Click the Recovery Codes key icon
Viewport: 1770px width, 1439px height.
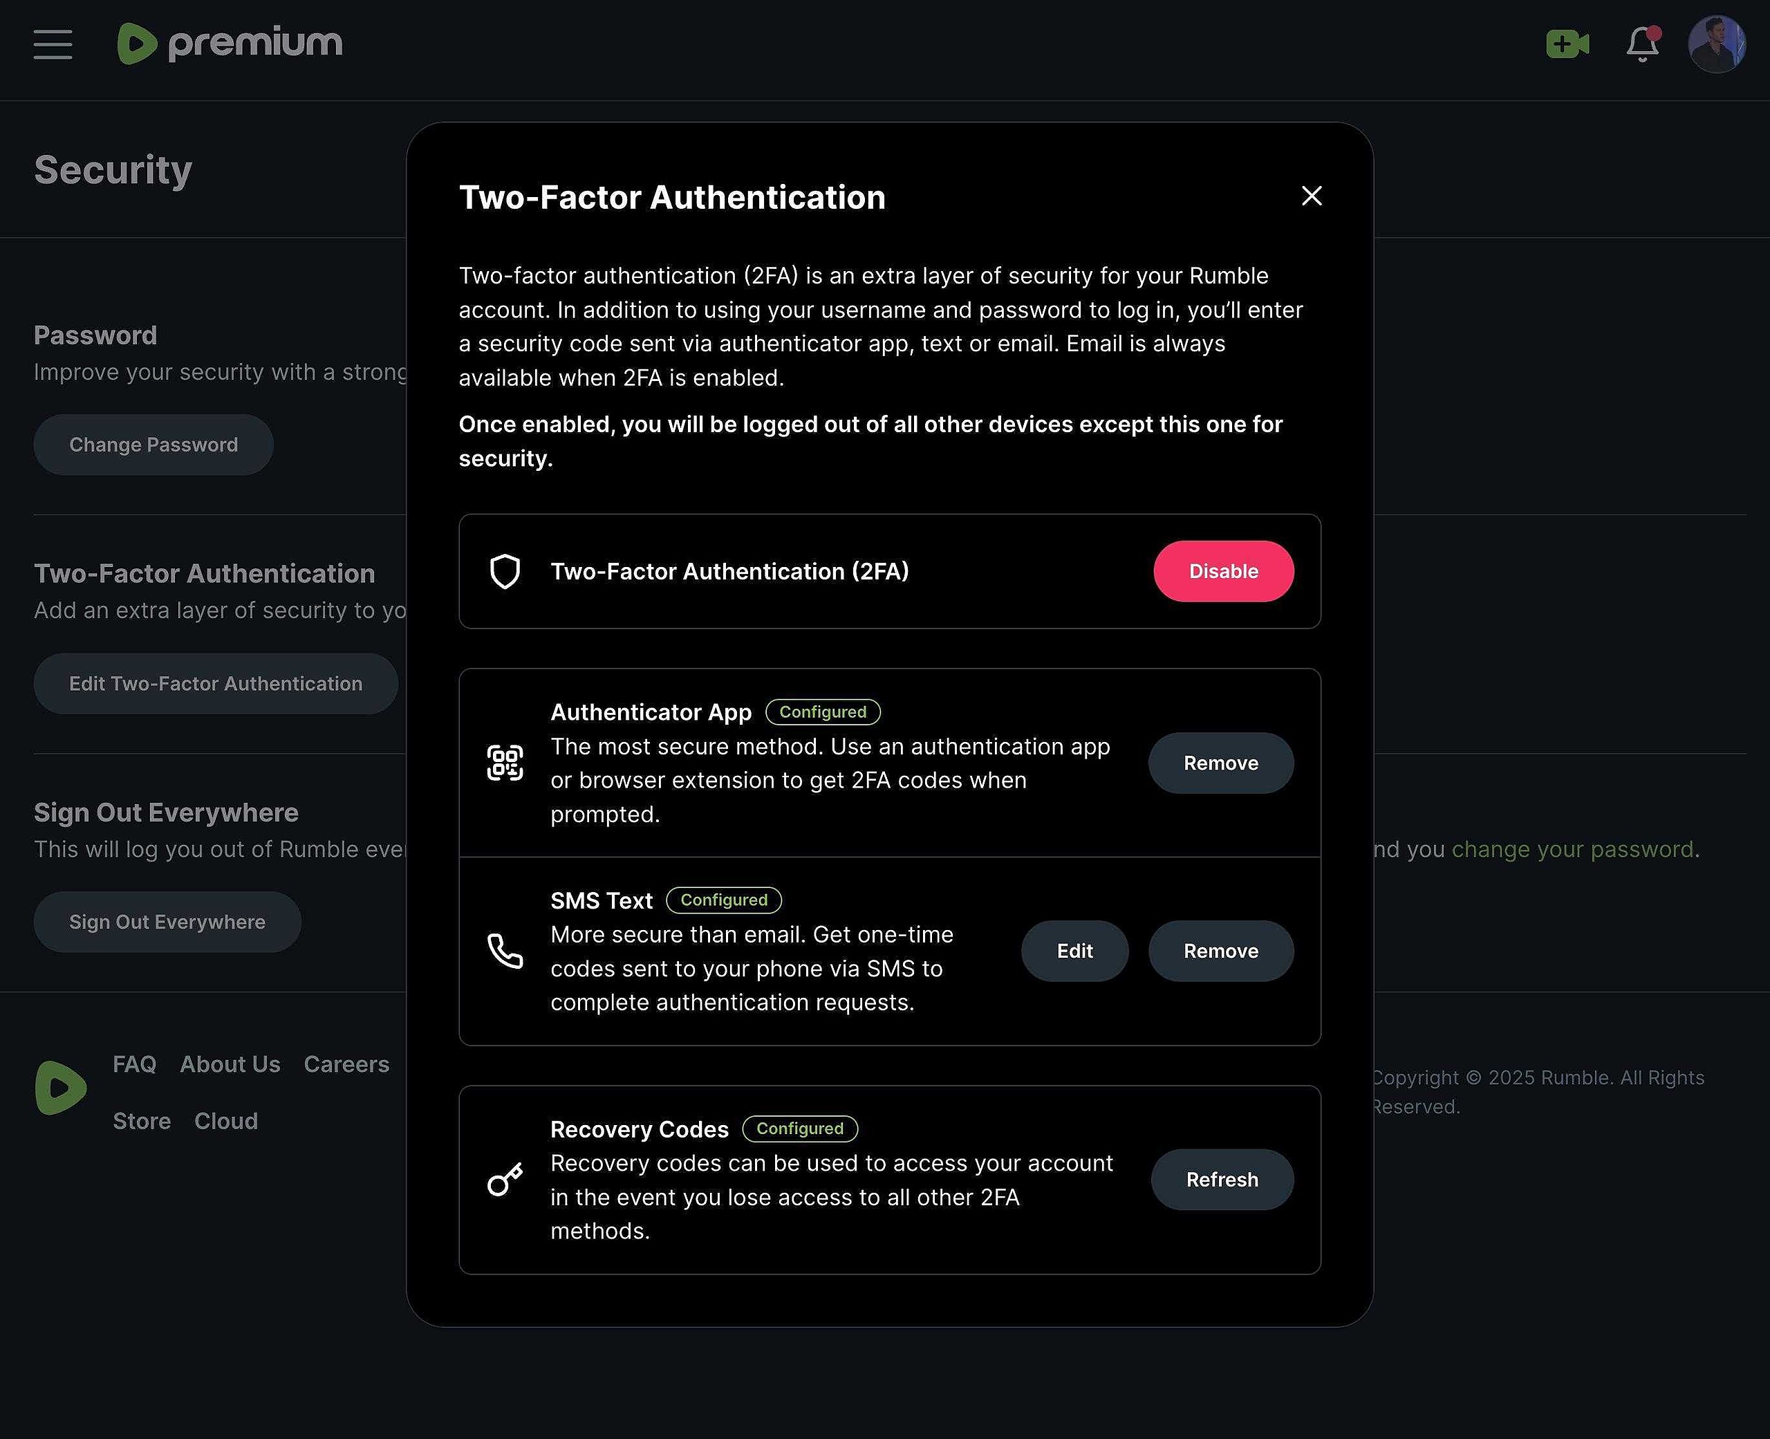tap(505, 1180)
